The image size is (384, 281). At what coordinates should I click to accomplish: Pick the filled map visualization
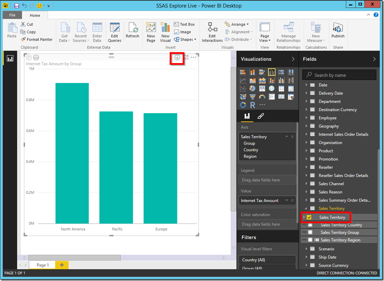click(243, 97)
